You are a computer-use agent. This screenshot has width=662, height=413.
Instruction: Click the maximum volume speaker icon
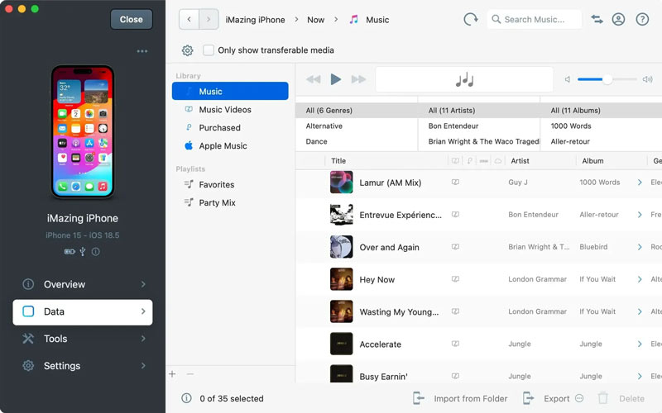[x=647, y=79]
